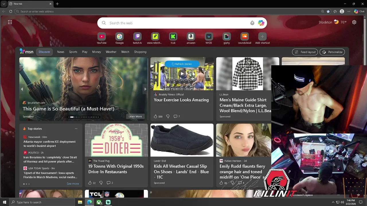Open the Iowa upsets Florida headline
This screenshot has width=367, height=206.
pyautogui.click(x=50, y=175)
